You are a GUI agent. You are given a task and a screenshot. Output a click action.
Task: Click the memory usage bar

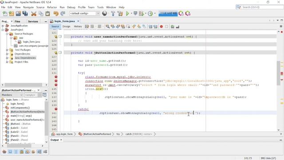point(168,14)
